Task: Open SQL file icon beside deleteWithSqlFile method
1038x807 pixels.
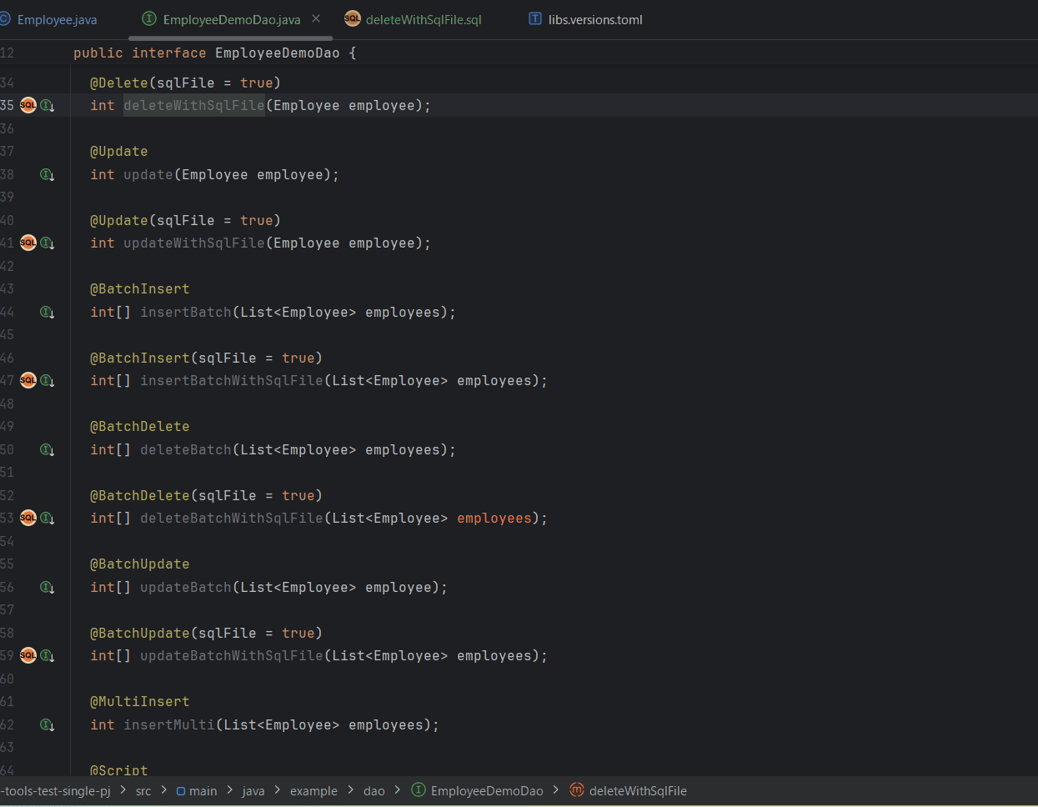Action: point(28,105)
